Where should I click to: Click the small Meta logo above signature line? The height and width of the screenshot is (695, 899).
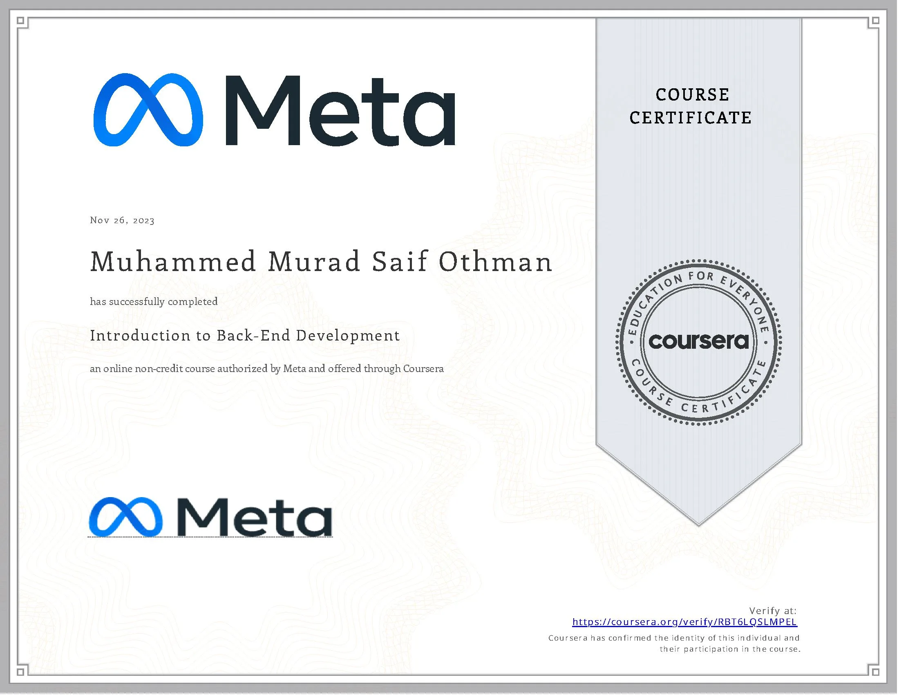(210, 517)
